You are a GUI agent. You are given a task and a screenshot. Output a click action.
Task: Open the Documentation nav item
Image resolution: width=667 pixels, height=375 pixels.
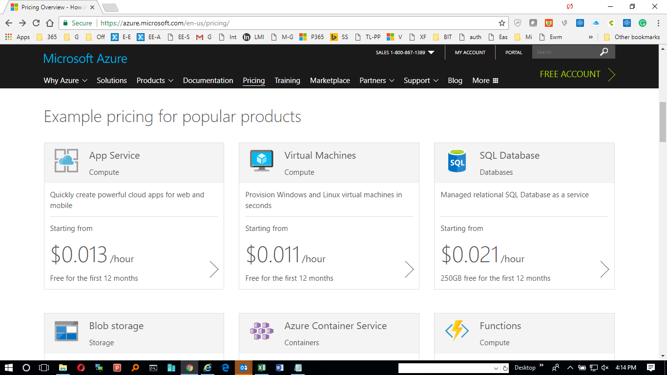(x=208, y=81)
